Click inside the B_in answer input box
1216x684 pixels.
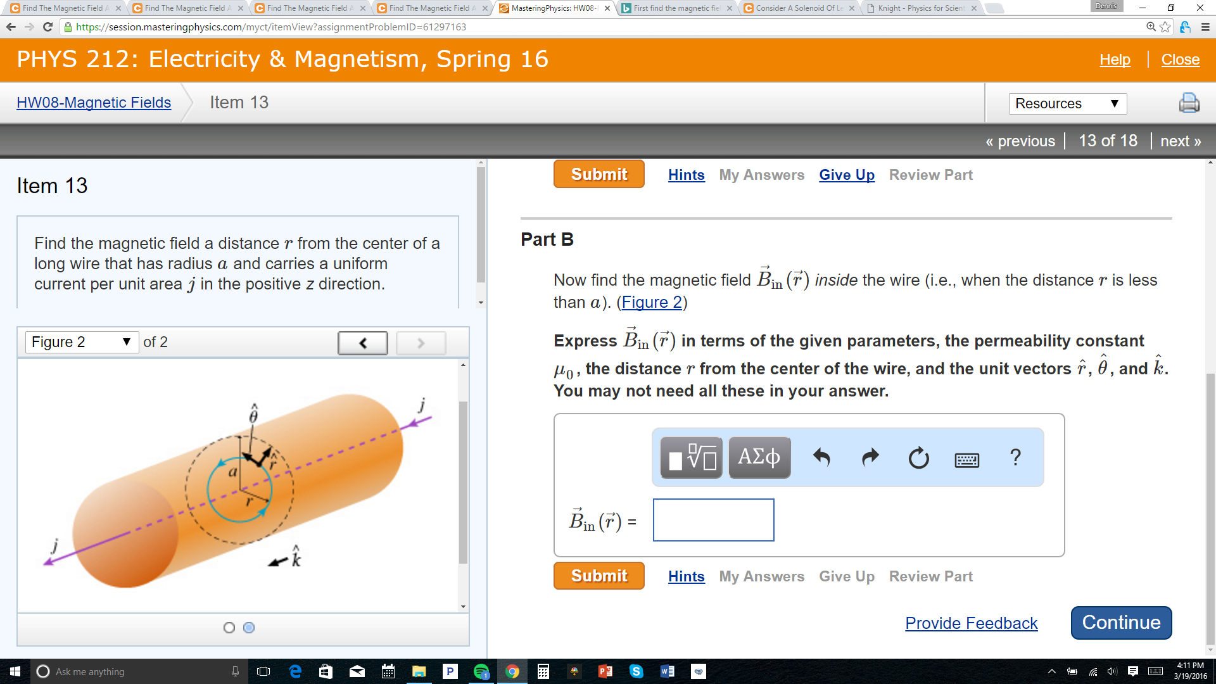[713, 519]
